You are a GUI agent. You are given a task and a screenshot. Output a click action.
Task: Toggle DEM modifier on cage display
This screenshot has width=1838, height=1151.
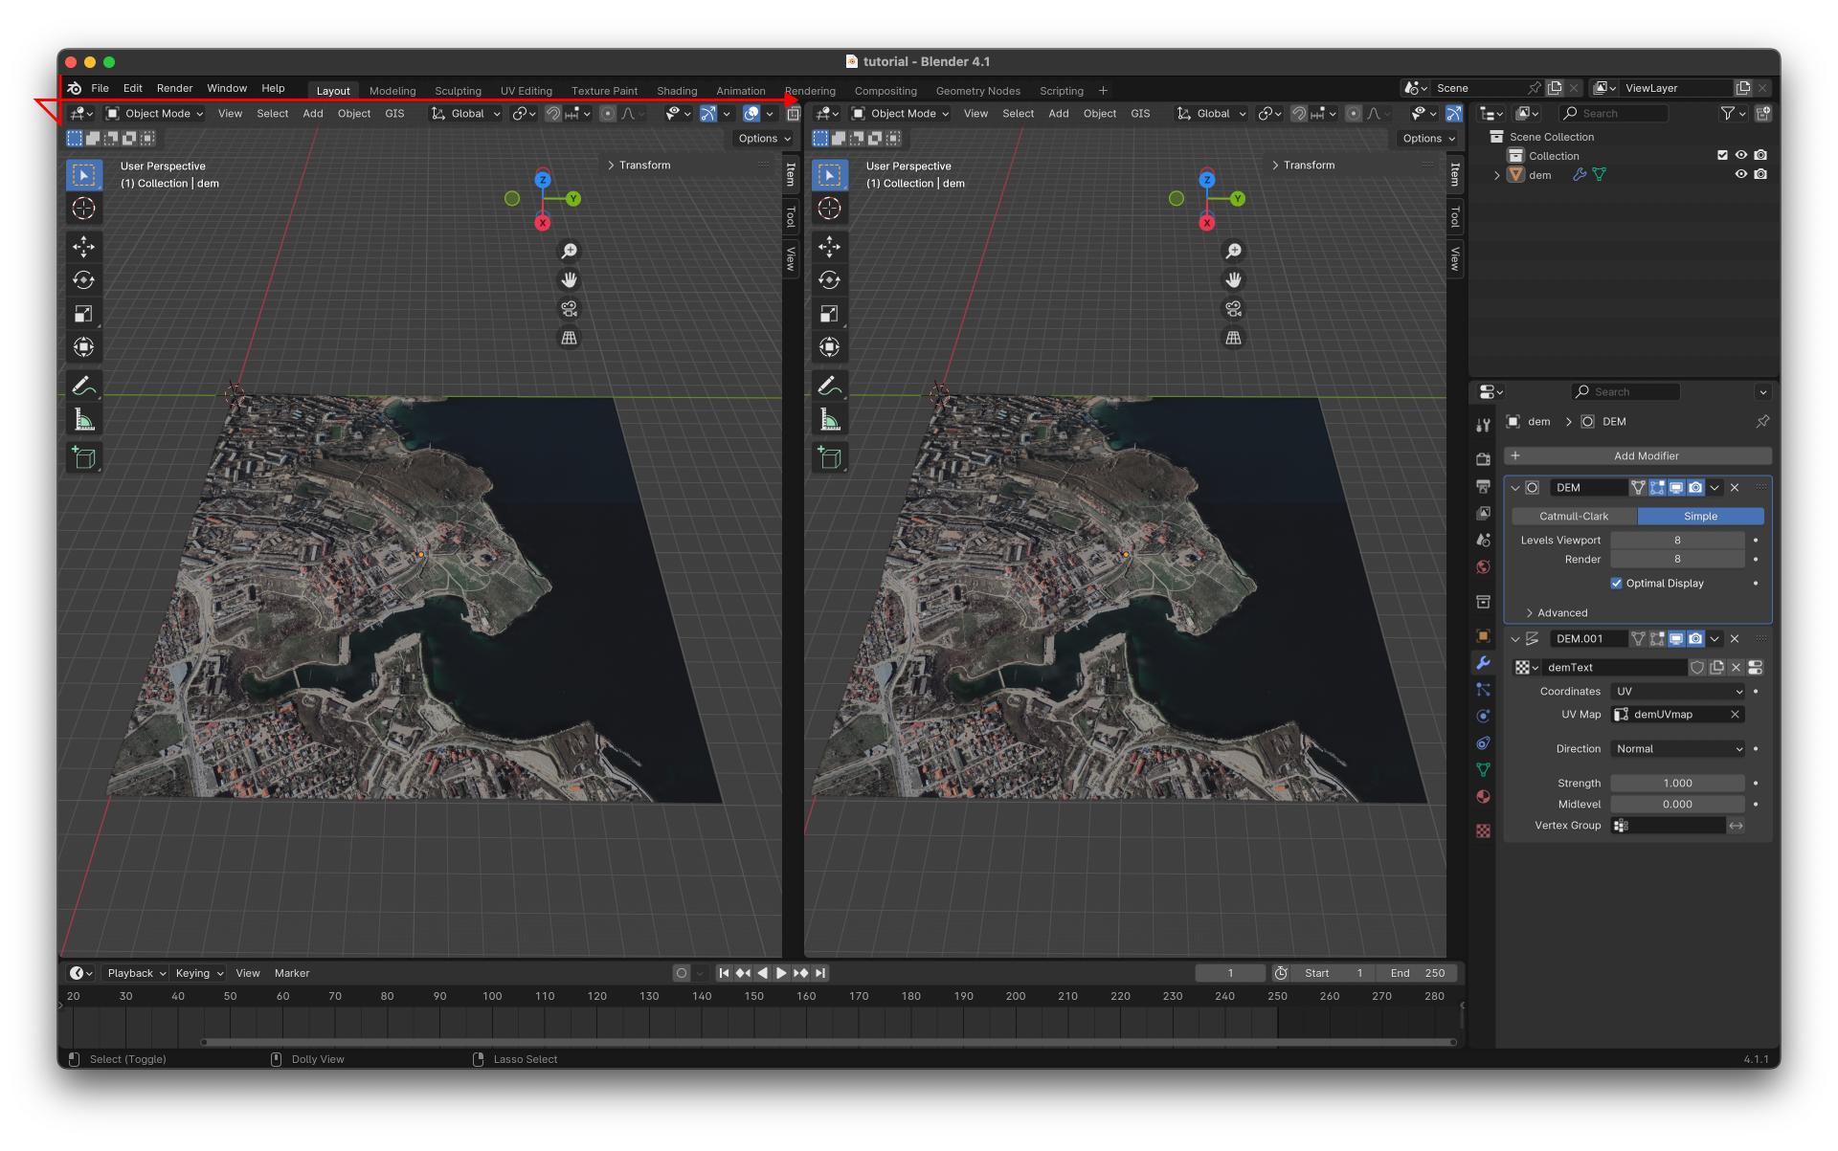pyautogui.click(x=1638, y=487)
